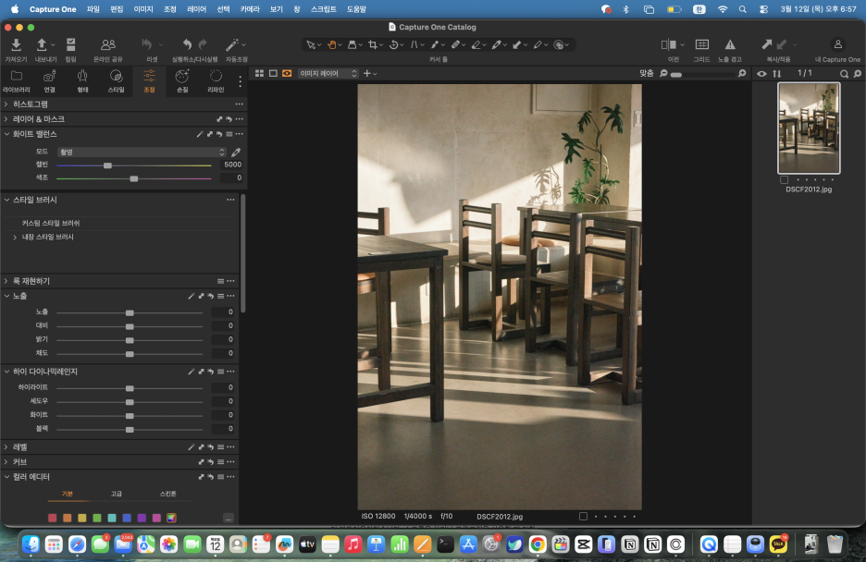Open the 손질 retouch tab
Screen dimensions: 866x562
[x=182, y=80]
